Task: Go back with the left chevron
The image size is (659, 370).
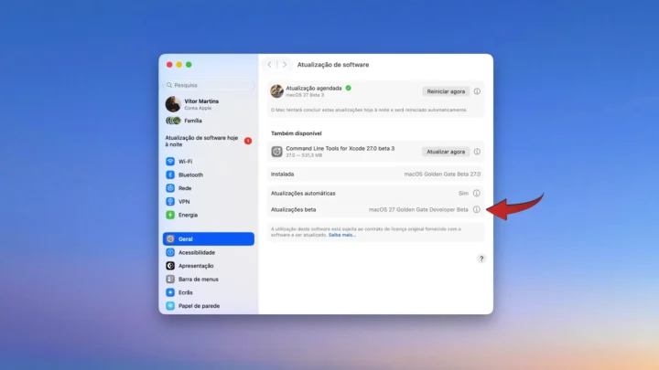Action: click(x=269, y=65)
